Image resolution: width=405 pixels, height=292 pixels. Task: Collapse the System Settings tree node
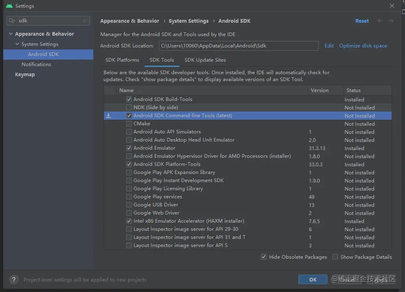[17, 44]
